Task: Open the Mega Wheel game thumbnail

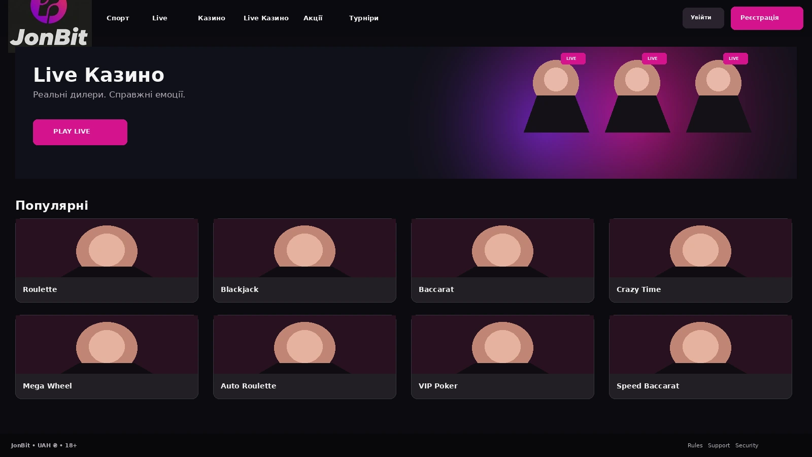Action: pos(107,344)
